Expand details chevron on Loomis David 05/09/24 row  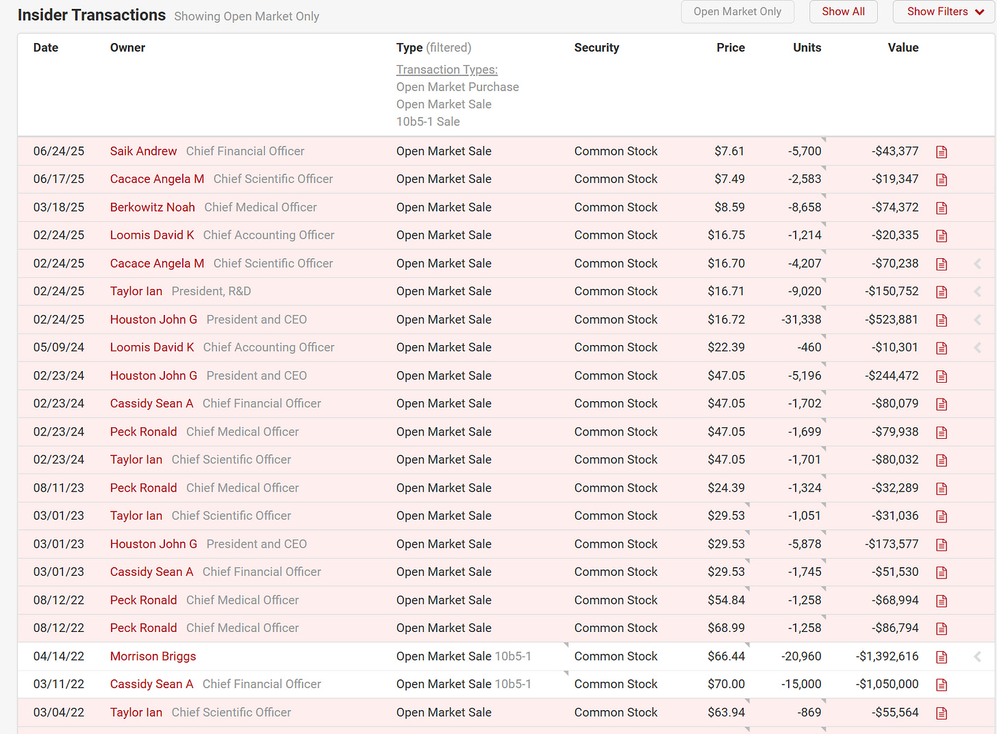click(977, 348)
